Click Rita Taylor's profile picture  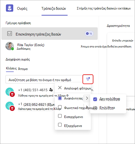[x=10, y=46]
